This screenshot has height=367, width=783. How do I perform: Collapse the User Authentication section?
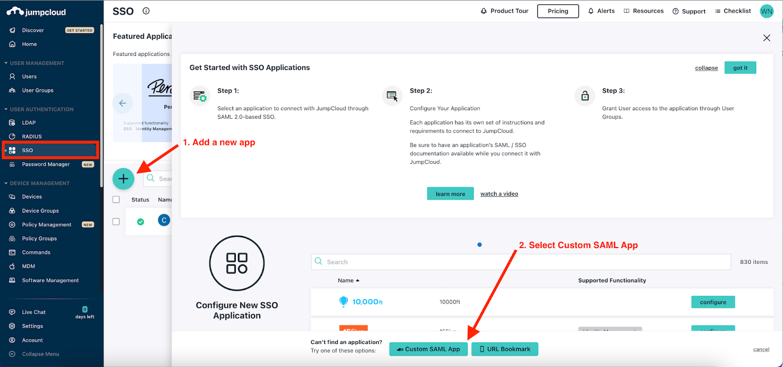[39, 109]
